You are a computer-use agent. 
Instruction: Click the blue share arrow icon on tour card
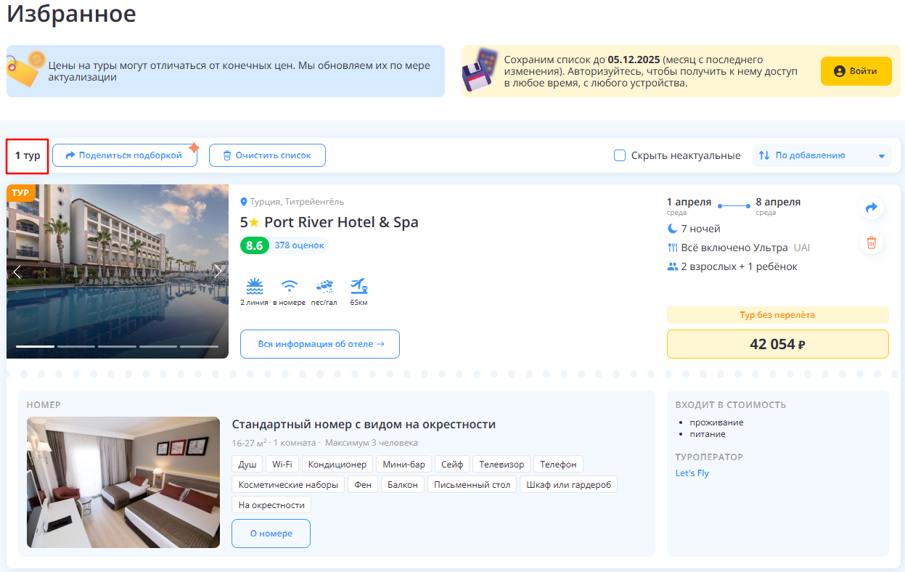click(872, 208)
